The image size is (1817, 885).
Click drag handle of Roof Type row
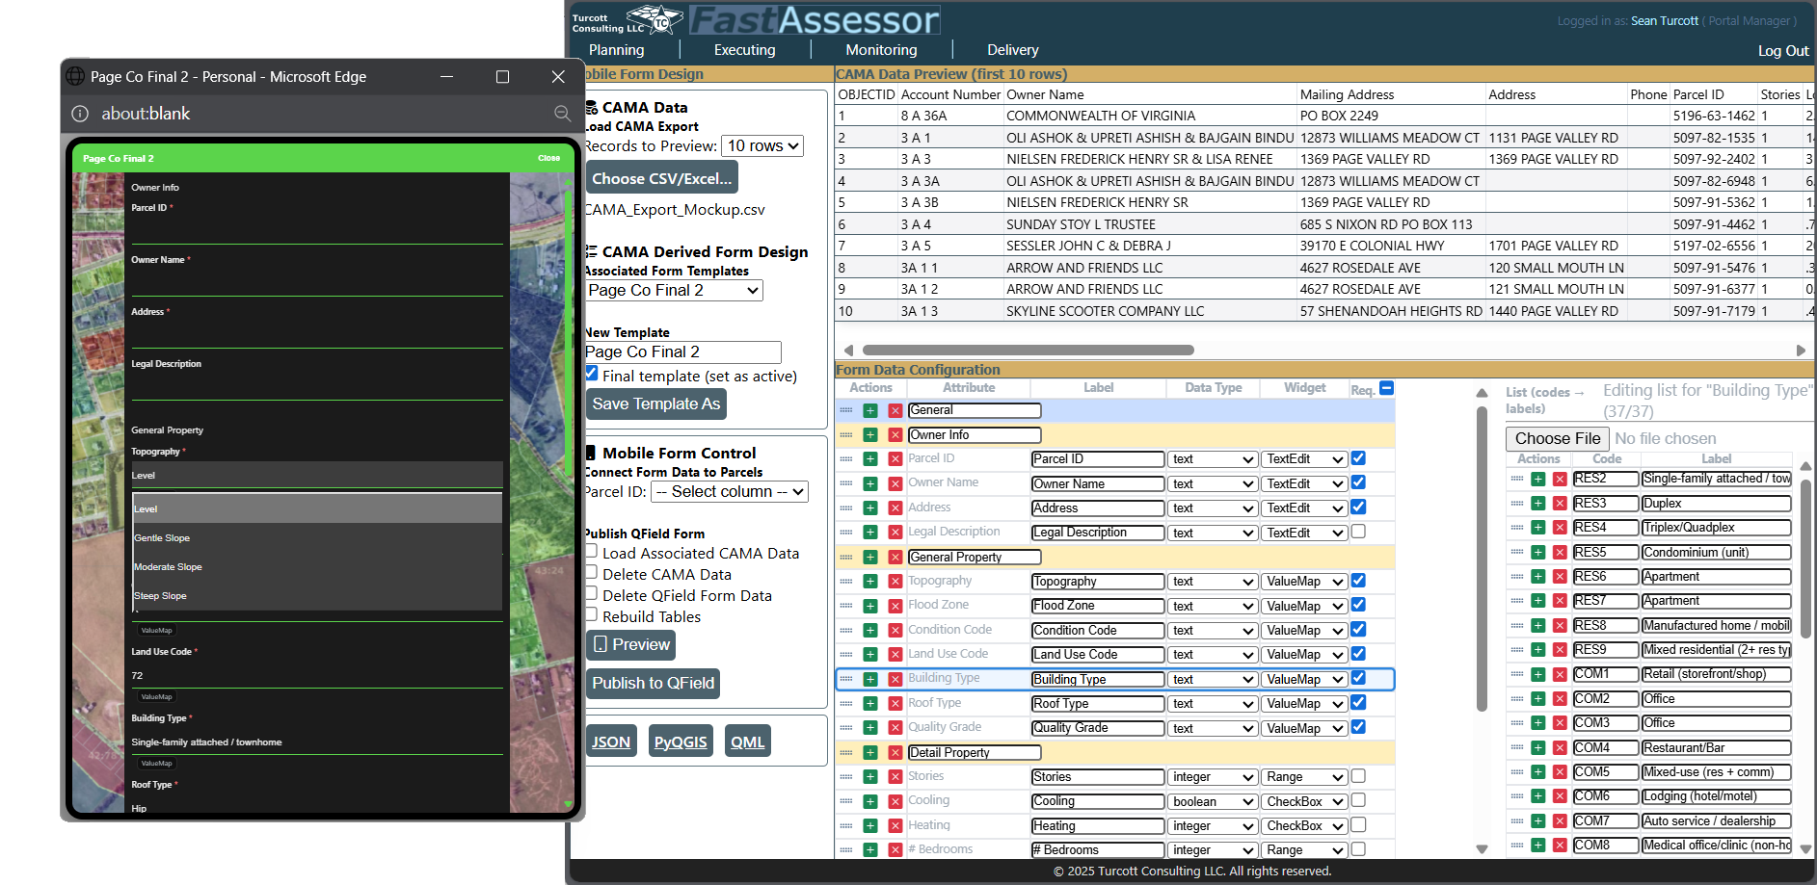pyautogui.click(x=846, y=704)
